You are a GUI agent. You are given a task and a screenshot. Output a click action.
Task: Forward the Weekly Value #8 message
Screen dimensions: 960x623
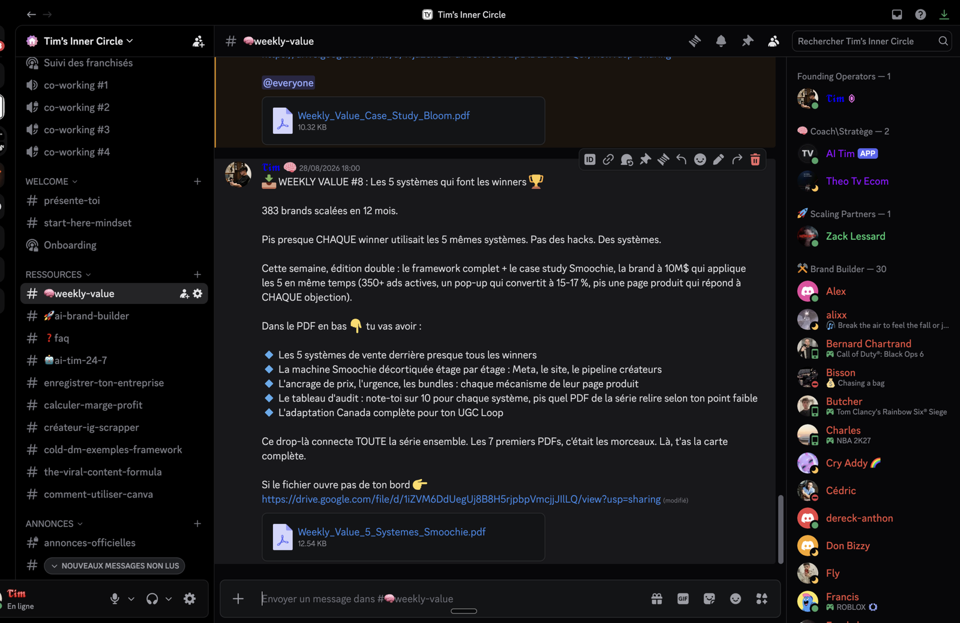737,159
